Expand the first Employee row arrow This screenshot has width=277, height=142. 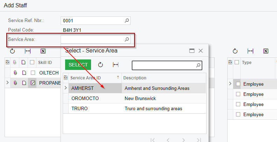(230, 84)
